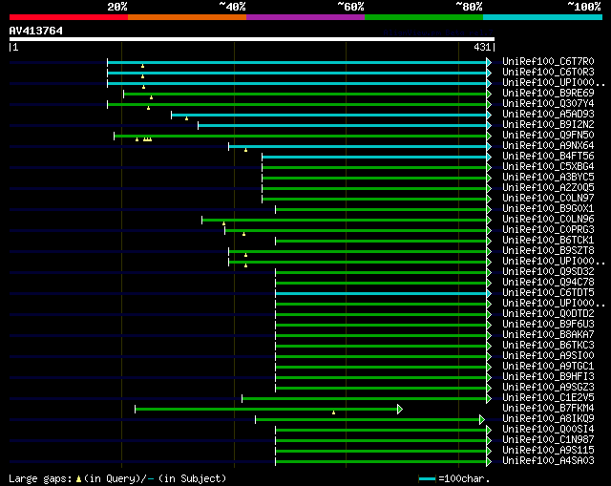Click the yellow gap marker under the UniRef100_C0LN96 bar
The width and height of the screenshot is (611, 486).
223,223
